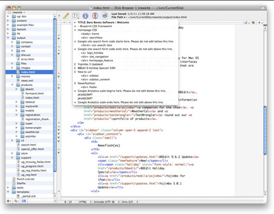Click the file list vertical scrollbar thumb
Image resolution: width=274 pixels, height=214 pixels.
pyautogui.click(x=55, y=95)
